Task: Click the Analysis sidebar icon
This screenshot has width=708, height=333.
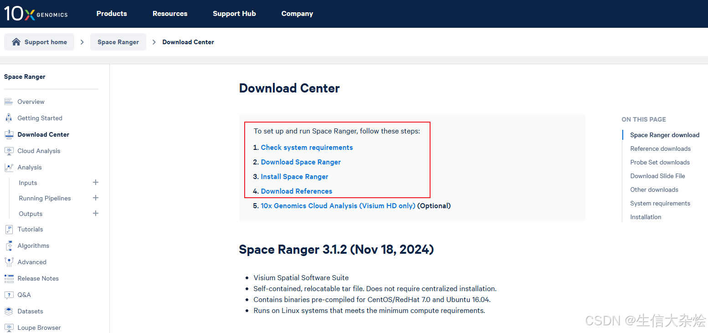Action: (x=9, y=167)
